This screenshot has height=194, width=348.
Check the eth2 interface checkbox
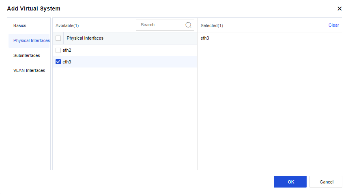click(58, 50)
